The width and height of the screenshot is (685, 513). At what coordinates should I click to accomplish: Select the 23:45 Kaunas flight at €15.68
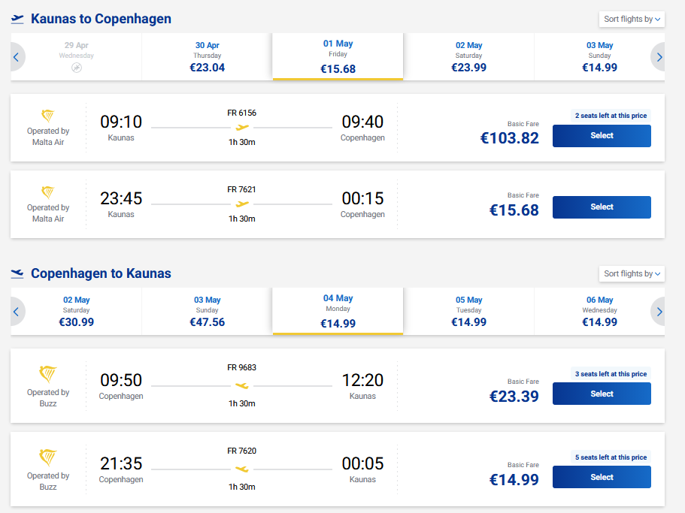pyautogui.click(x=602, y=207)
